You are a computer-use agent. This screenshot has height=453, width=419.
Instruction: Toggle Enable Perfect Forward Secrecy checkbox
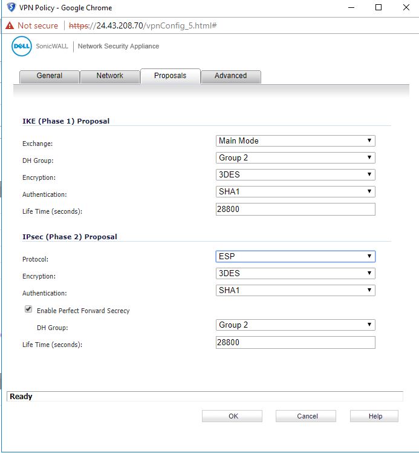28,309
